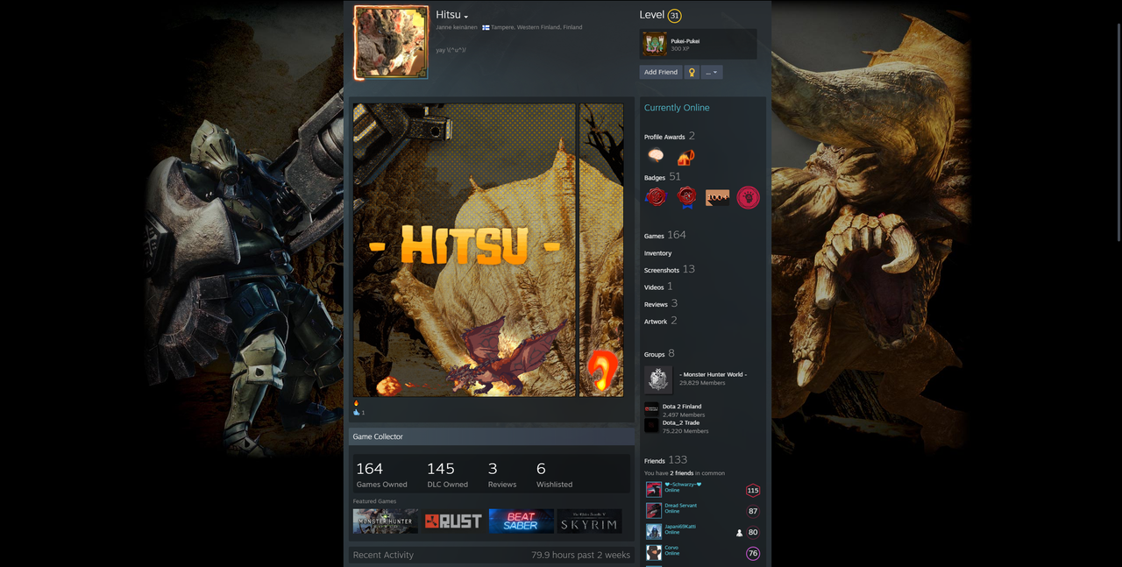Click Dread Servant friend avatar

tap(654, 511)
